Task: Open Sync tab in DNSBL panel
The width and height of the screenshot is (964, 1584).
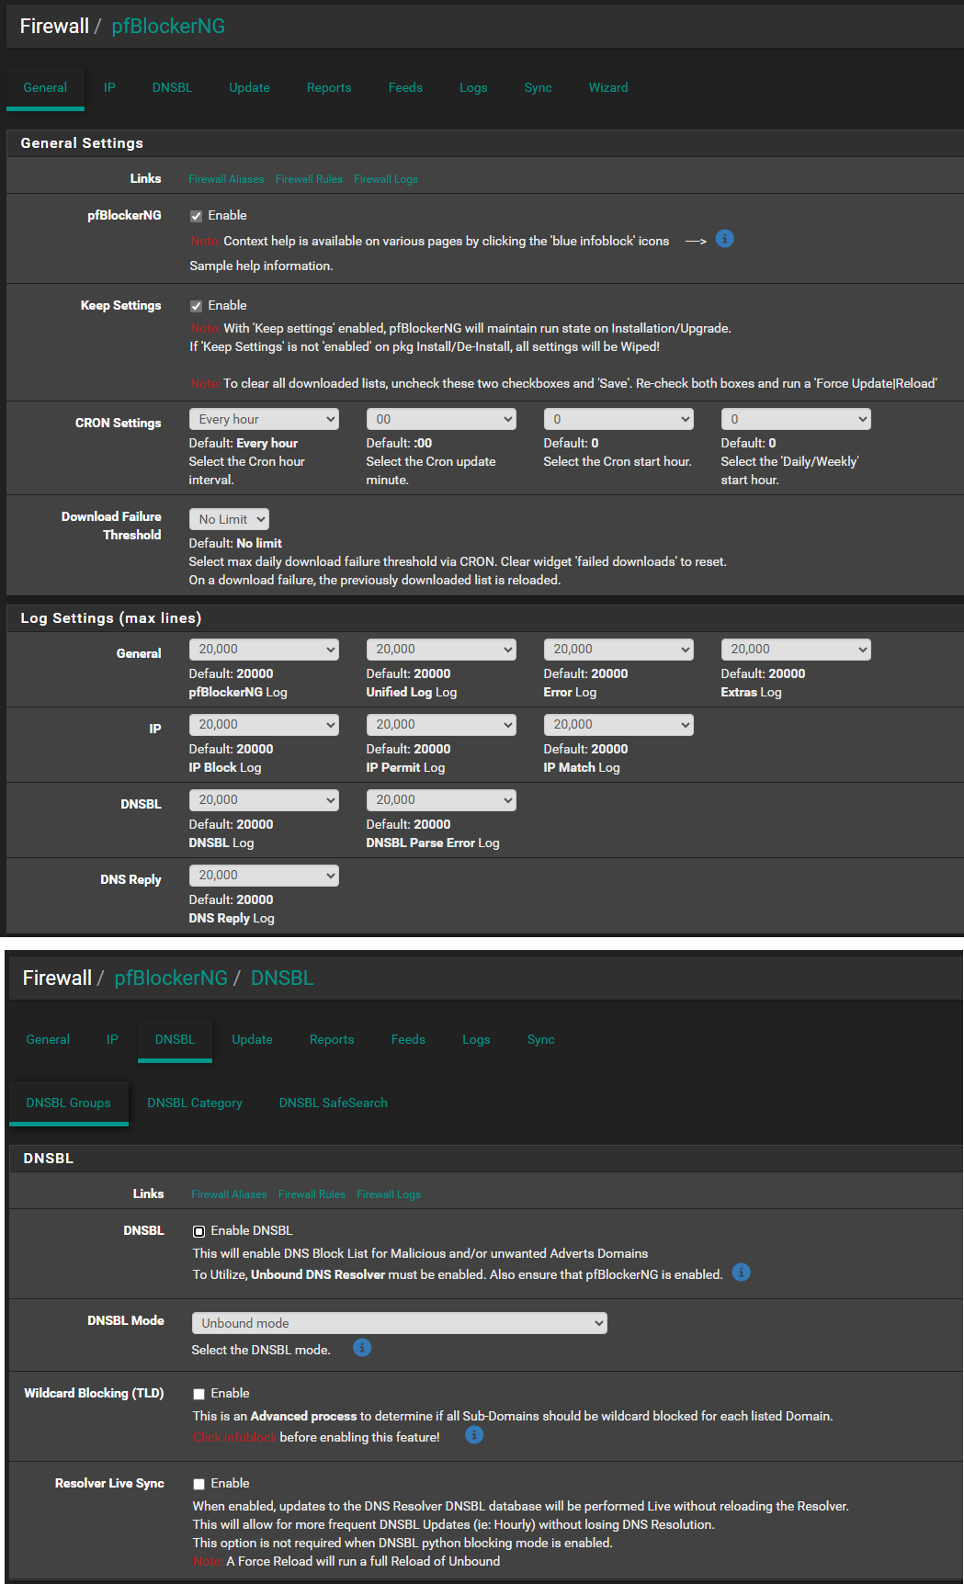Action: (x=540, y=1040)
